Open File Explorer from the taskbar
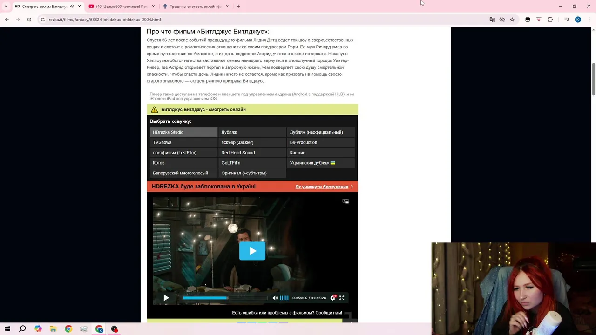 (53, 329)
